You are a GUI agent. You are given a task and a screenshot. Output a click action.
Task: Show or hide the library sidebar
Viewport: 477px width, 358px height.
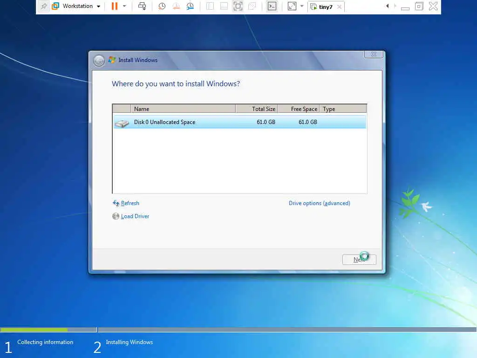[x=210, y=6]
